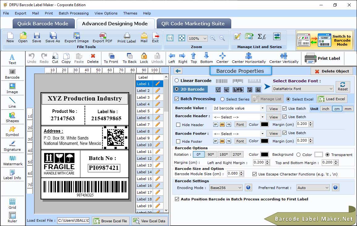
Task: Open the 100% zoom level dropdown
Action: tap(198, 38)
